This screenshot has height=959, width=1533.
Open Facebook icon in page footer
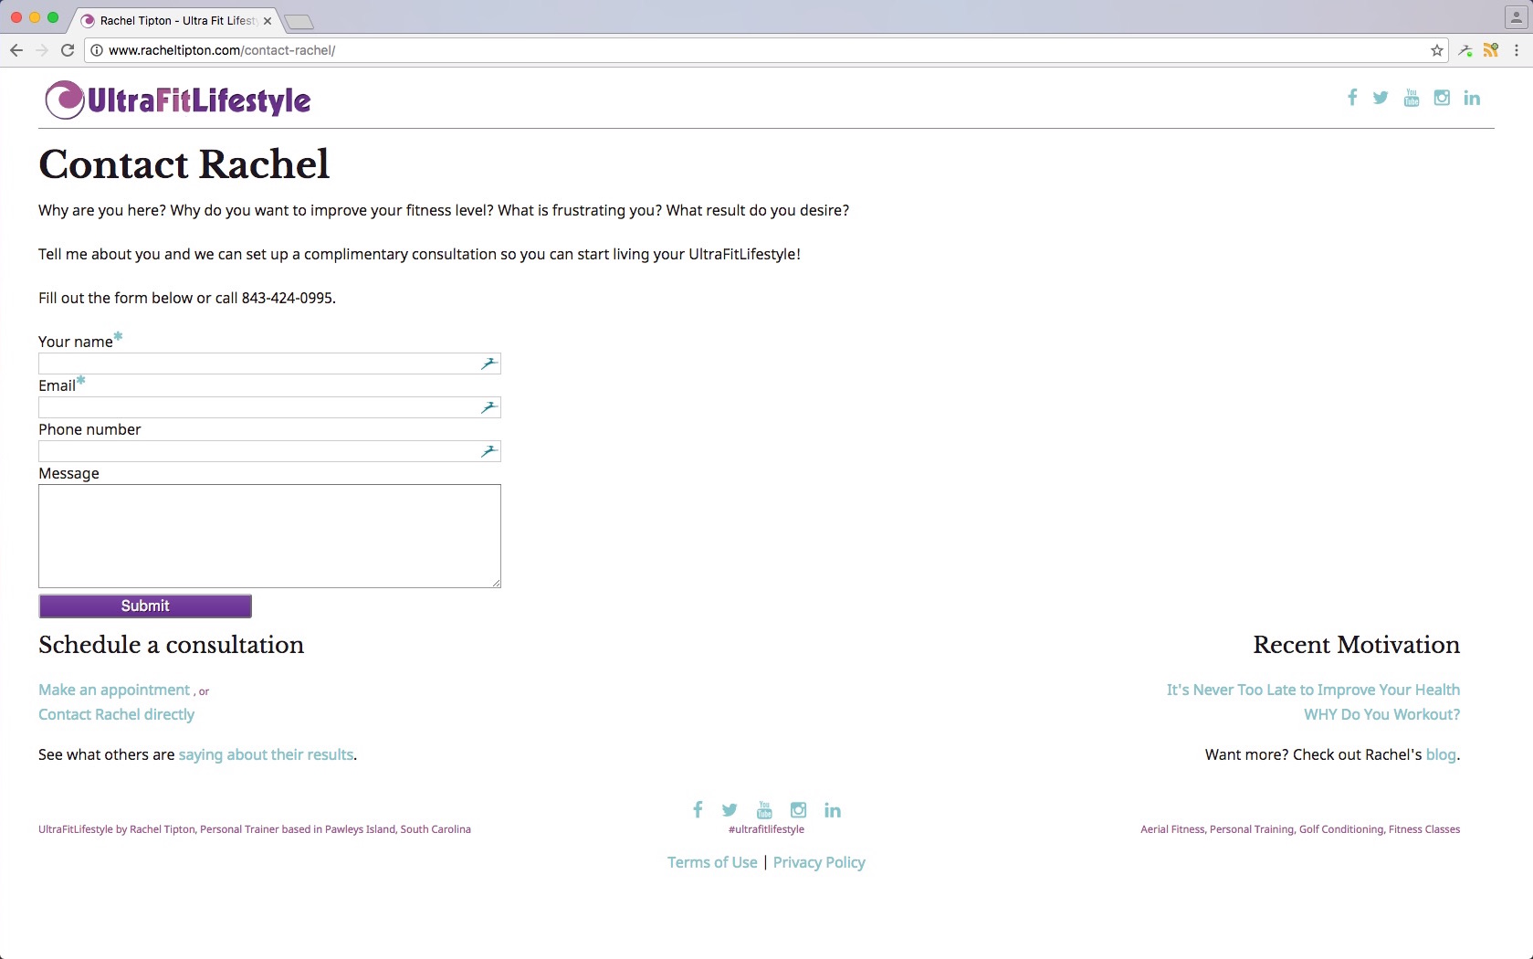[698, 810]
